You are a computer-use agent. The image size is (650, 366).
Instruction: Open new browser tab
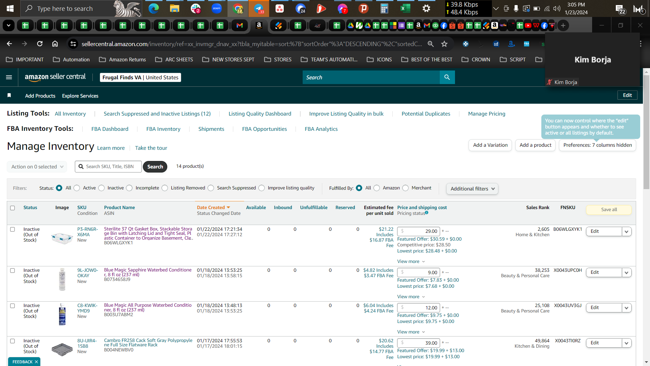[563, 25]
